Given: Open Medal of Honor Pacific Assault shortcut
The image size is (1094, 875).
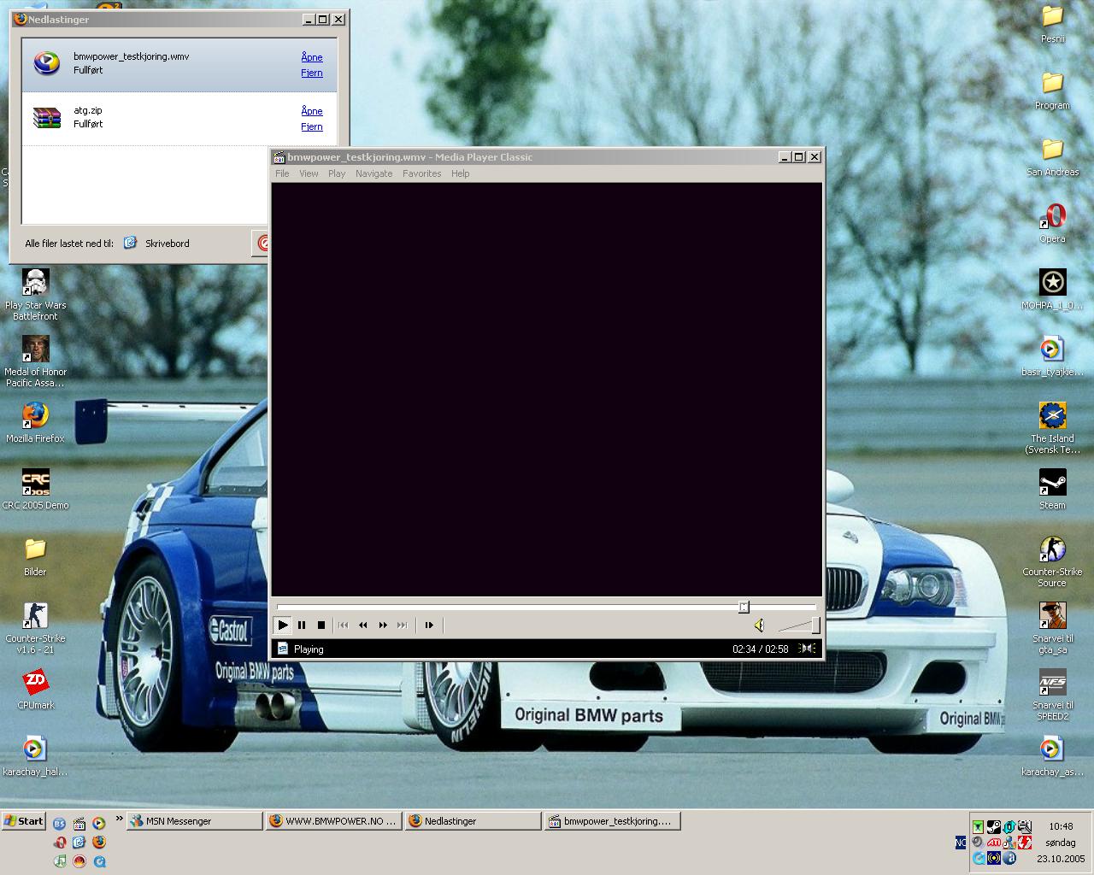Looking at the screenshot, I should 35,362.
